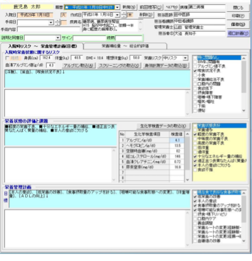Click the 総コレステロール value cell

pos(177,156)
